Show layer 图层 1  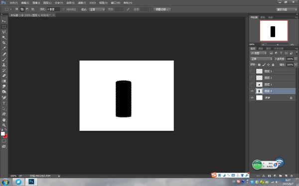point(252,84)
